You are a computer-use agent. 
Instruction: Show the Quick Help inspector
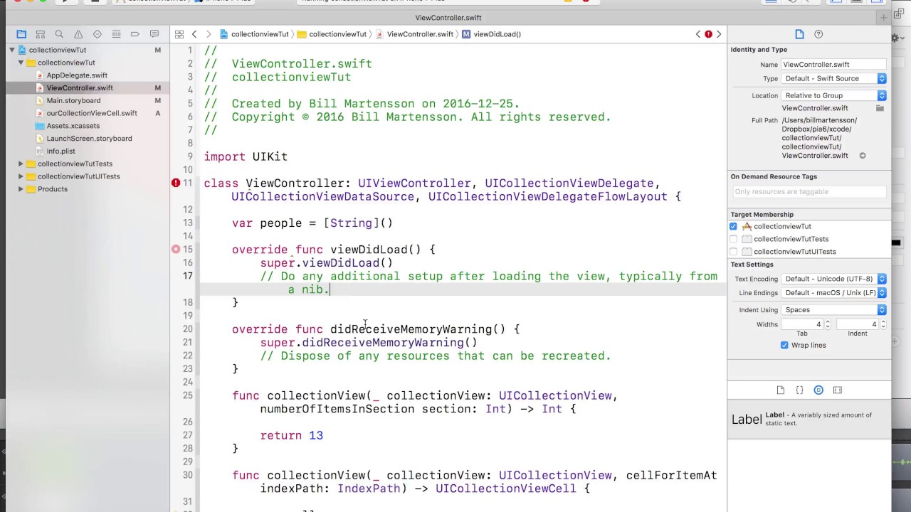818,34
